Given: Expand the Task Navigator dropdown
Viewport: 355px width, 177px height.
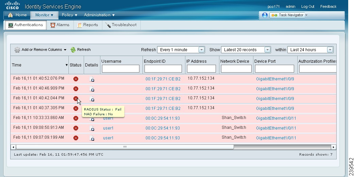Looking at the screenshot, I should pos(306,15).
